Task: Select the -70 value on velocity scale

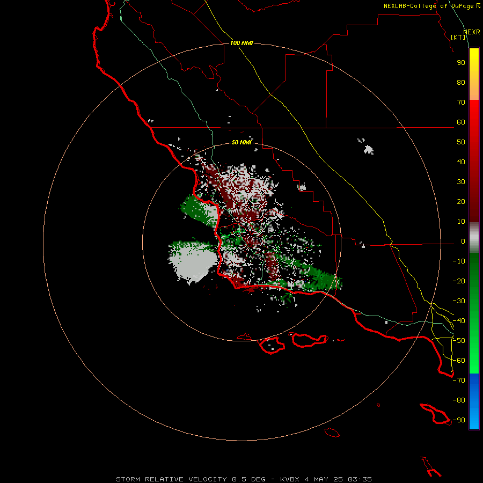Action: point(459,380)
